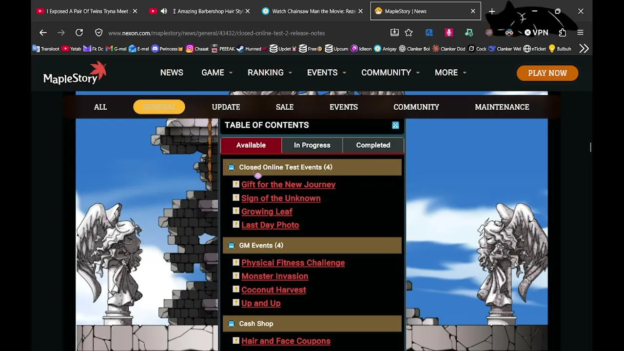Open the Physical Fitness Challenge link
Image resolution: width=624 pixels, height=351 pixels.
(293, 263)
